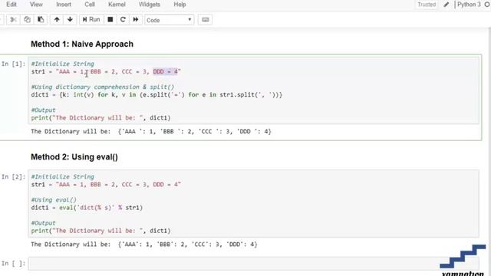Click the #Using eval() comment
491x276 pixels.
[54, 200]
